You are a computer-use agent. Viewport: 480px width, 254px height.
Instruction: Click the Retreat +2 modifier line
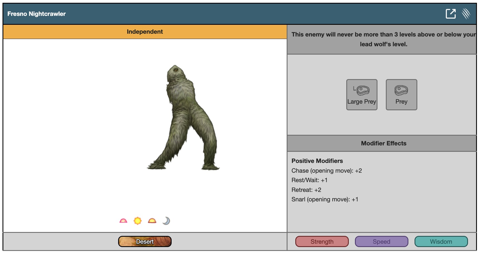point(306,190)
